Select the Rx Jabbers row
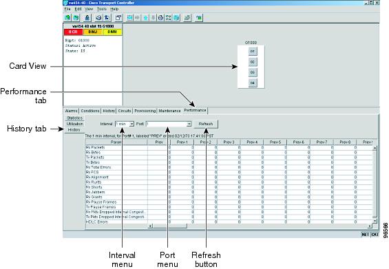Viewport: 389px width, 269px height. pyautogui.click(x=229, y=192)
